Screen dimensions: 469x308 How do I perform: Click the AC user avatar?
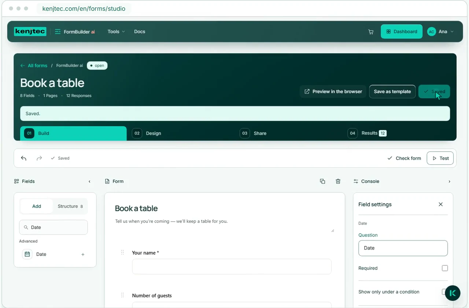[432, 32]
